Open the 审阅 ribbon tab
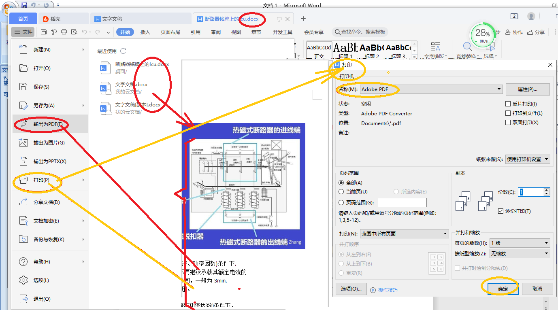 (x=216, y=32)
